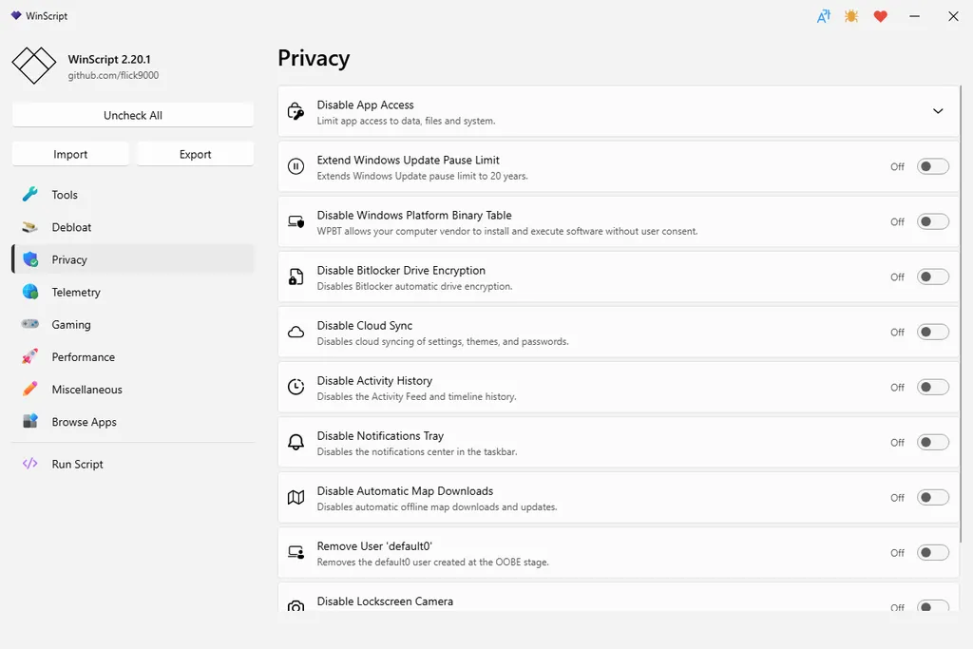Open the Debloat section
This screenshot has height=649, width=973.
click(133, 227)
